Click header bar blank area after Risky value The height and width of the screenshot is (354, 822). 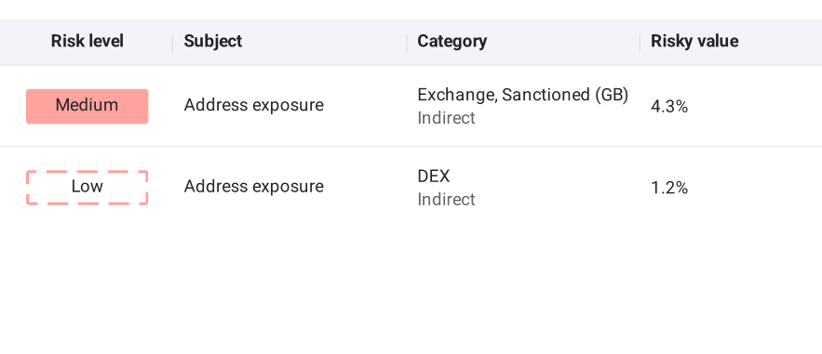tap(781, 42)
